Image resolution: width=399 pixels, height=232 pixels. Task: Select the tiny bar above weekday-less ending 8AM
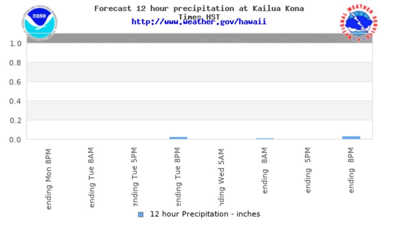265,138
